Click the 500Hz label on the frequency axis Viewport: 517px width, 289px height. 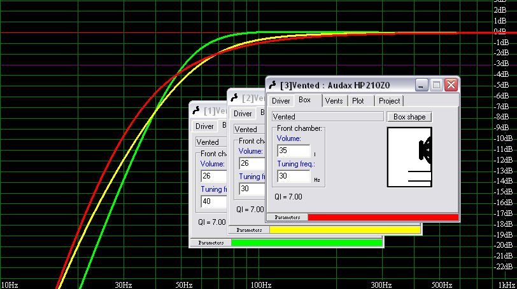[x=442, y=285]
